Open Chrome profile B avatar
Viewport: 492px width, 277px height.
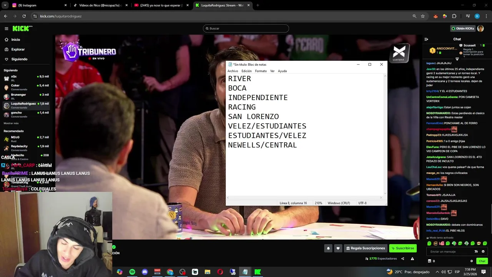477,16
